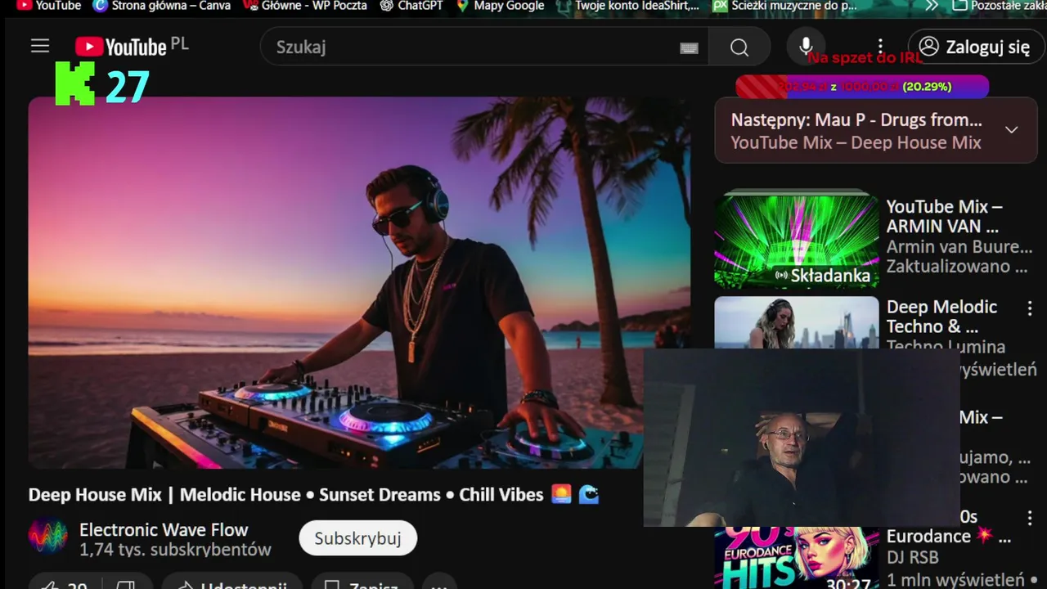Click the Zapisz save button
This screenshot has width=1047, height=589.
click(x=362, y=585)
